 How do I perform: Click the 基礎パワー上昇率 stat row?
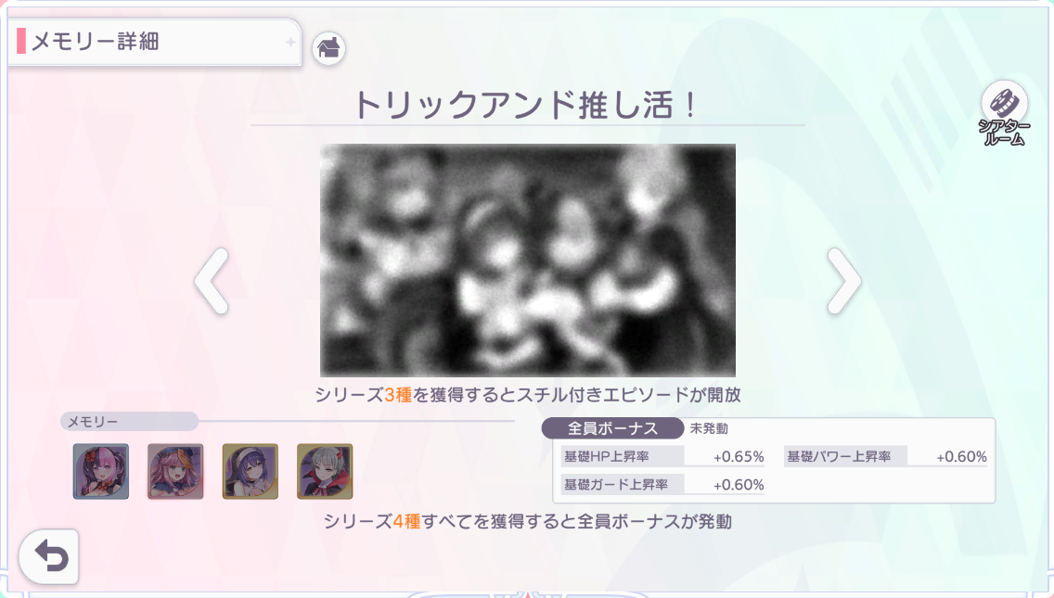(887, 456)
